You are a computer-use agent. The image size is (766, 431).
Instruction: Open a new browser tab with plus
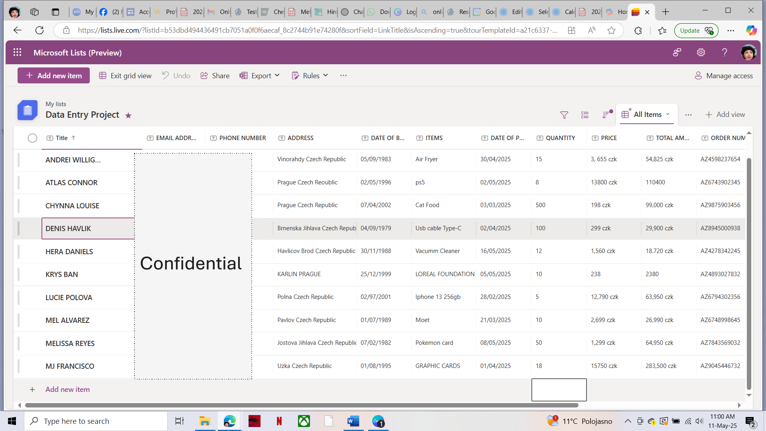point(665,12)
